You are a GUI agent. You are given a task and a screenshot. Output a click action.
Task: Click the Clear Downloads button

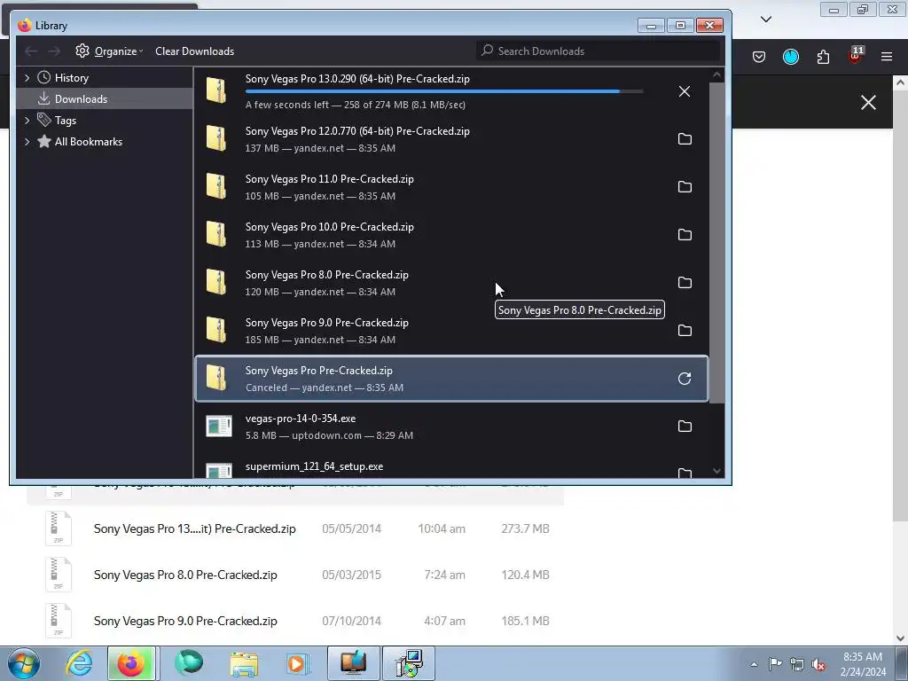(x=194, y=51)
